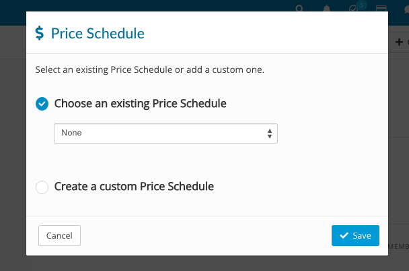Select the Choose an existing Price Schedule radio
Screen dimensions: 409x271
[x=42, y=104]
